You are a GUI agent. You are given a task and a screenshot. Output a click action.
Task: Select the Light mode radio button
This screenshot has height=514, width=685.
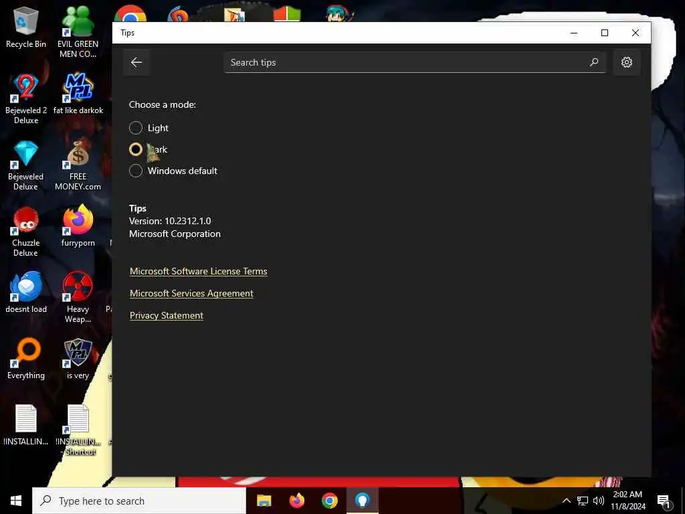pyautogui.click(x=136, y=128)
